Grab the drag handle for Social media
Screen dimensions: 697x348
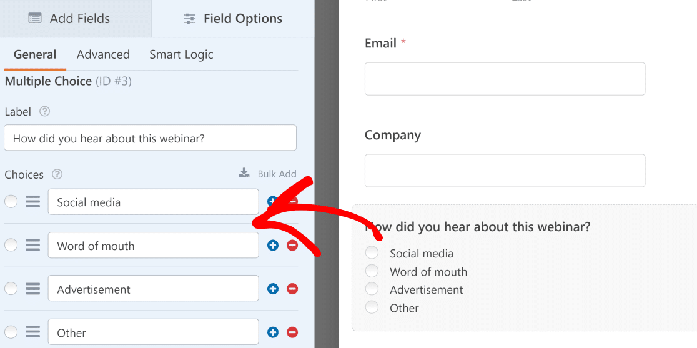click(x=32, y=202)
